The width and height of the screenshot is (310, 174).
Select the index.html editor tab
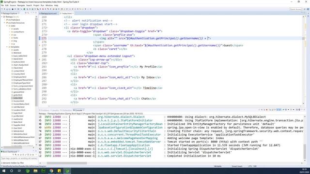tap(67, 14)
